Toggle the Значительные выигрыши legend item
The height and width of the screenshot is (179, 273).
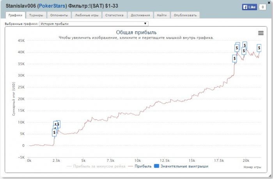point(181,166)
